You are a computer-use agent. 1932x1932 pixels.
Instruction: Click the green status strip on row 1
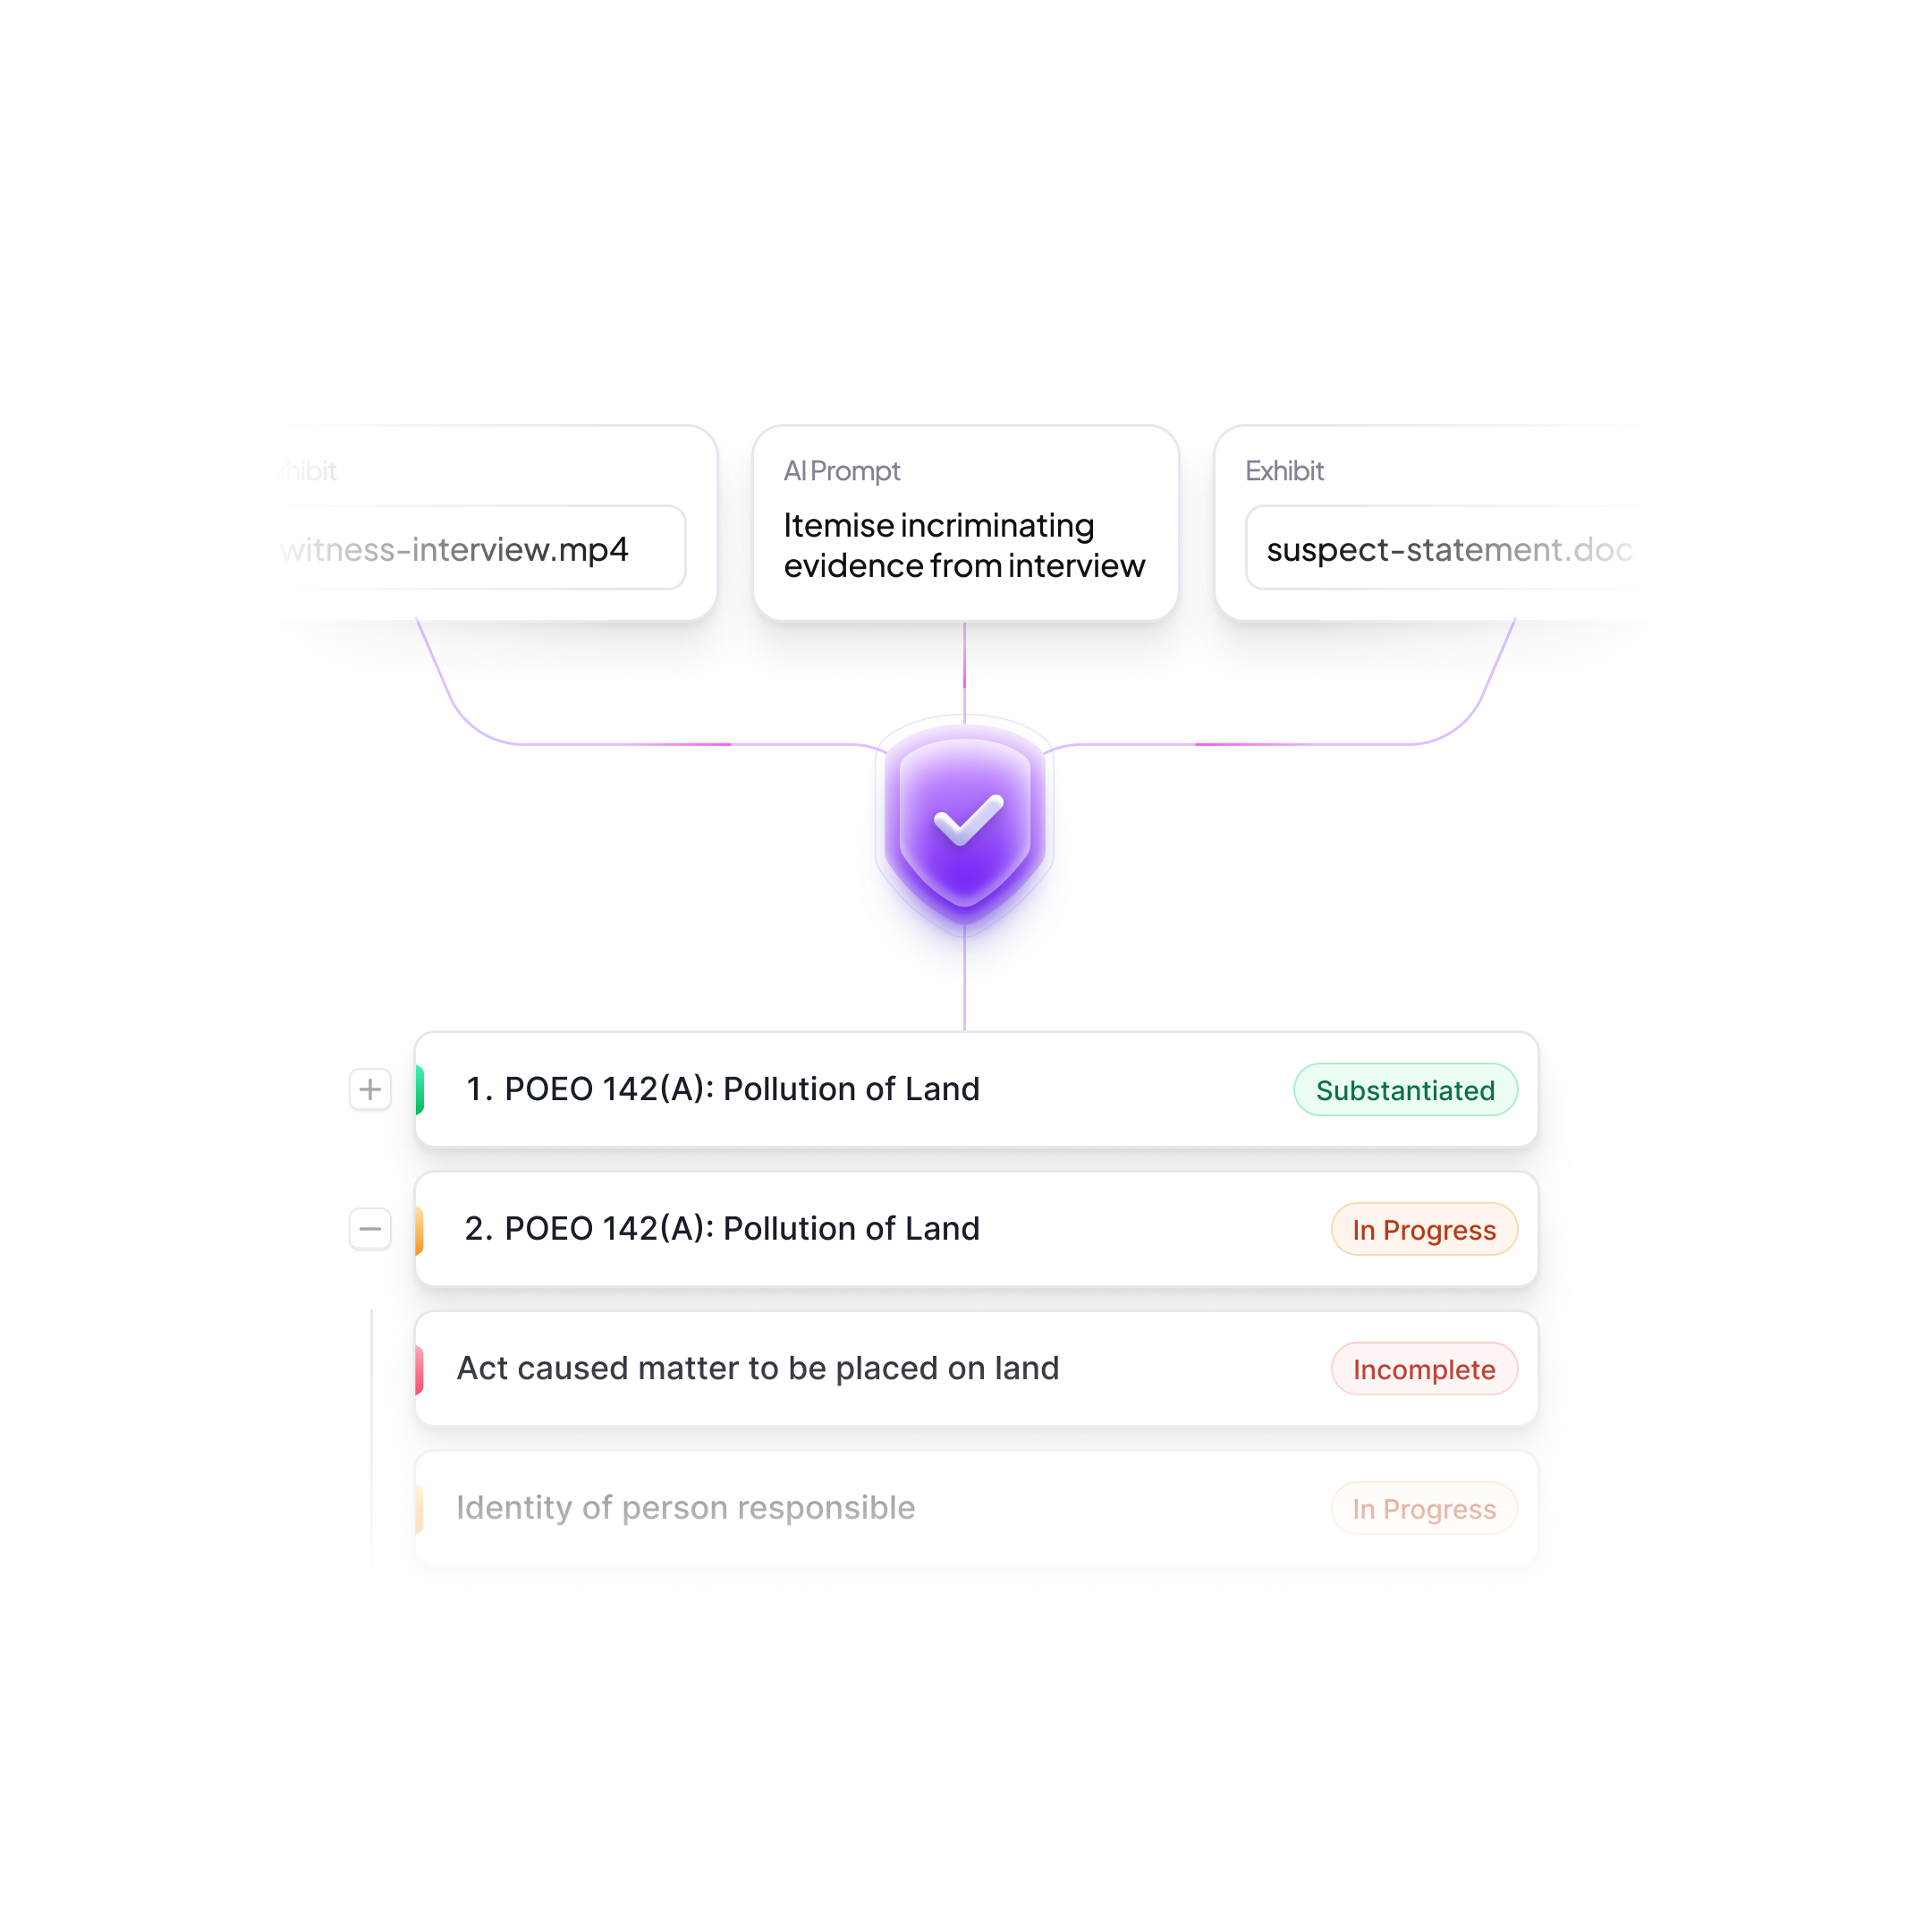(420, 1090)
